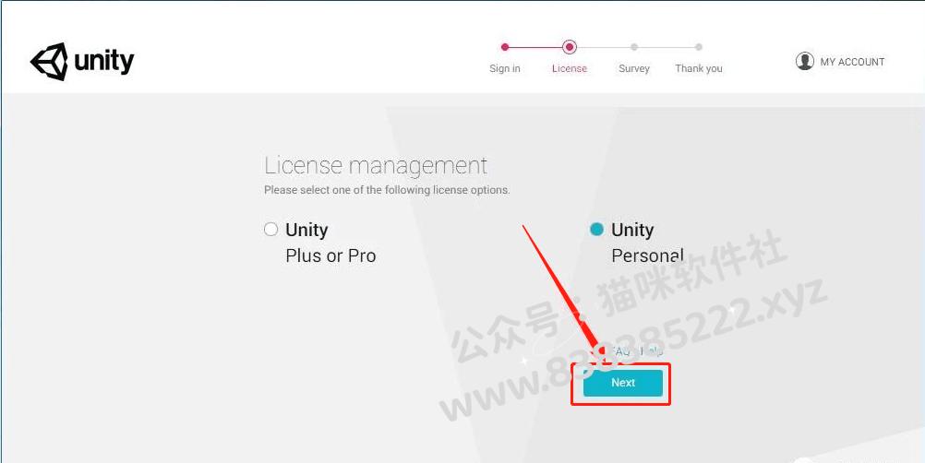Click 'Please select one of the following license options.' text
Screen dimensions: 925x463
[x=387, y=190]
